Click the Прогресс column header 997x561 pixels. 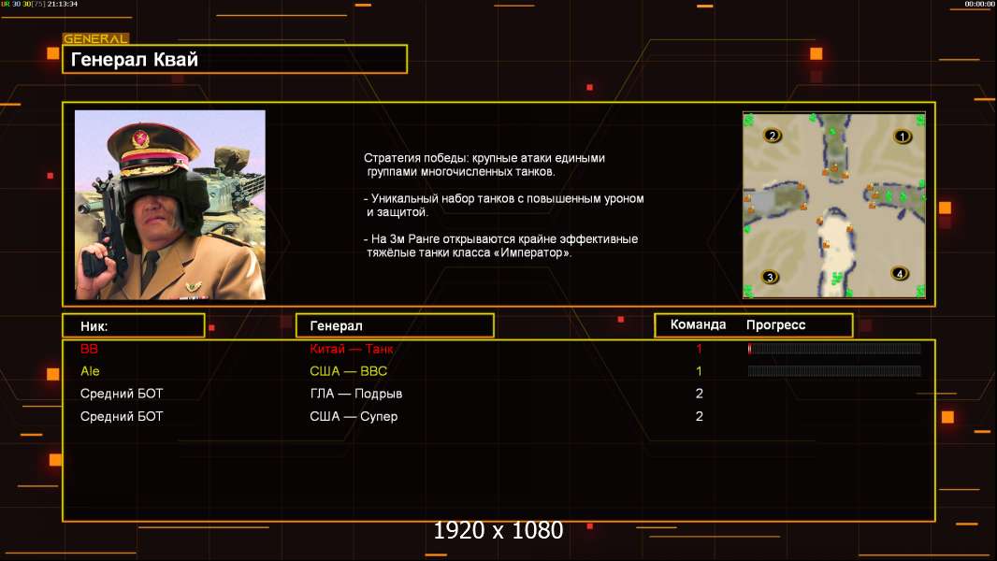pyautogui.click(x=775, y=325)
